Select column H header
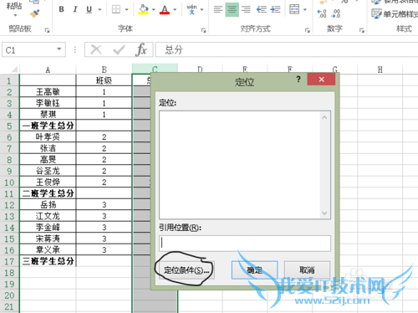Screen dimensions: 418x313 coord(380,69)
